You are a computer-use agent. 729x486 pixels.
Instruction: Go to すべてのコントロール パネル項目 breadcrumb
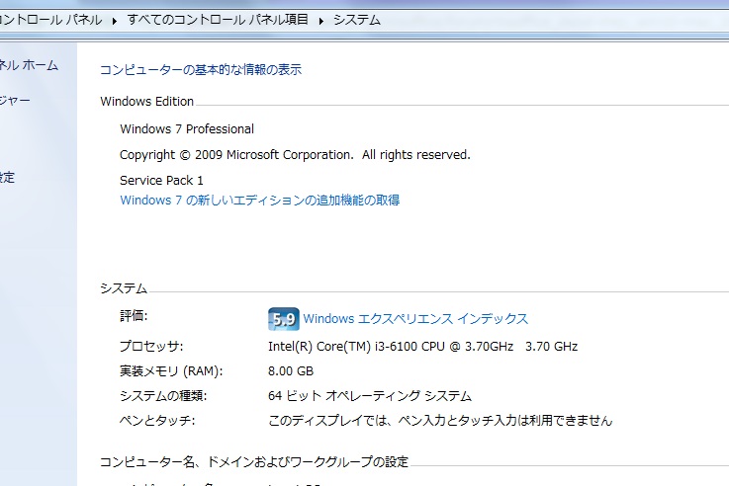[218, 20]
